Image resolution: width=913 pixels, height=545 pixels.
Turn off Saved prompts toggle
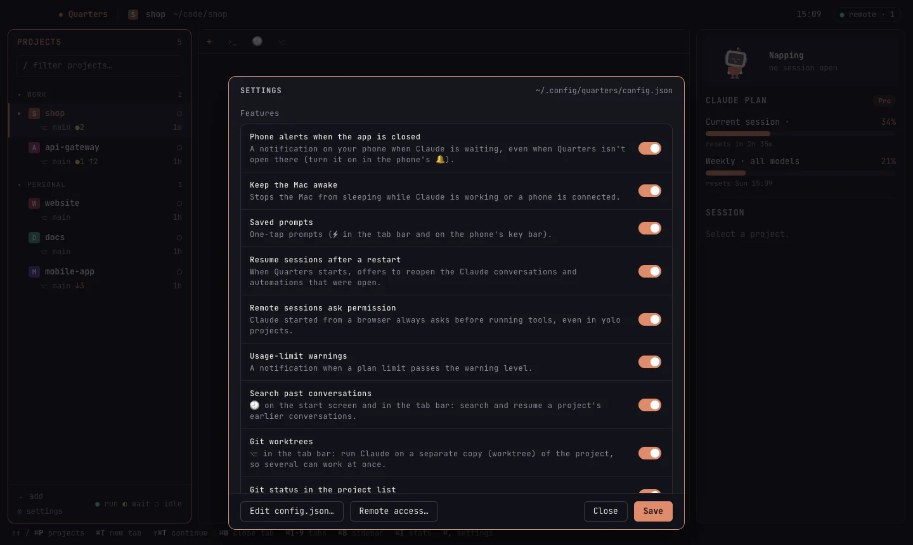650,228
